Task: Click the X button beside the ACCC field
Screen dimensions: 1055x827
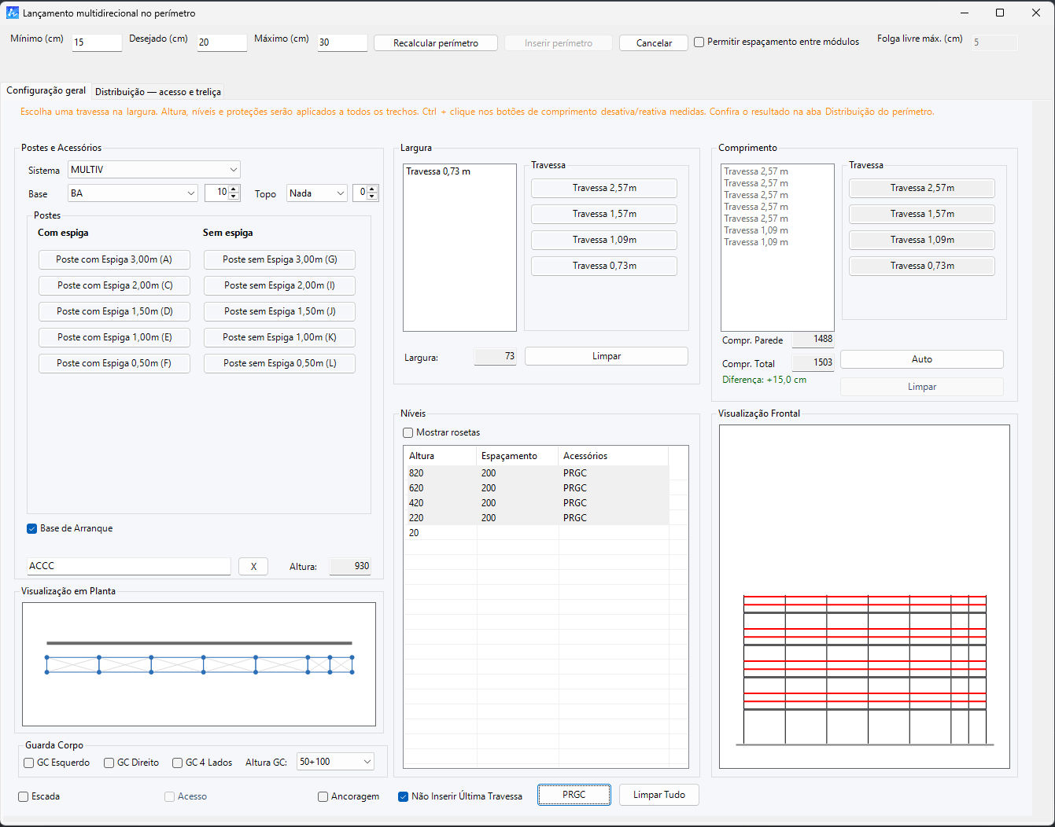Action: [253, 566]
